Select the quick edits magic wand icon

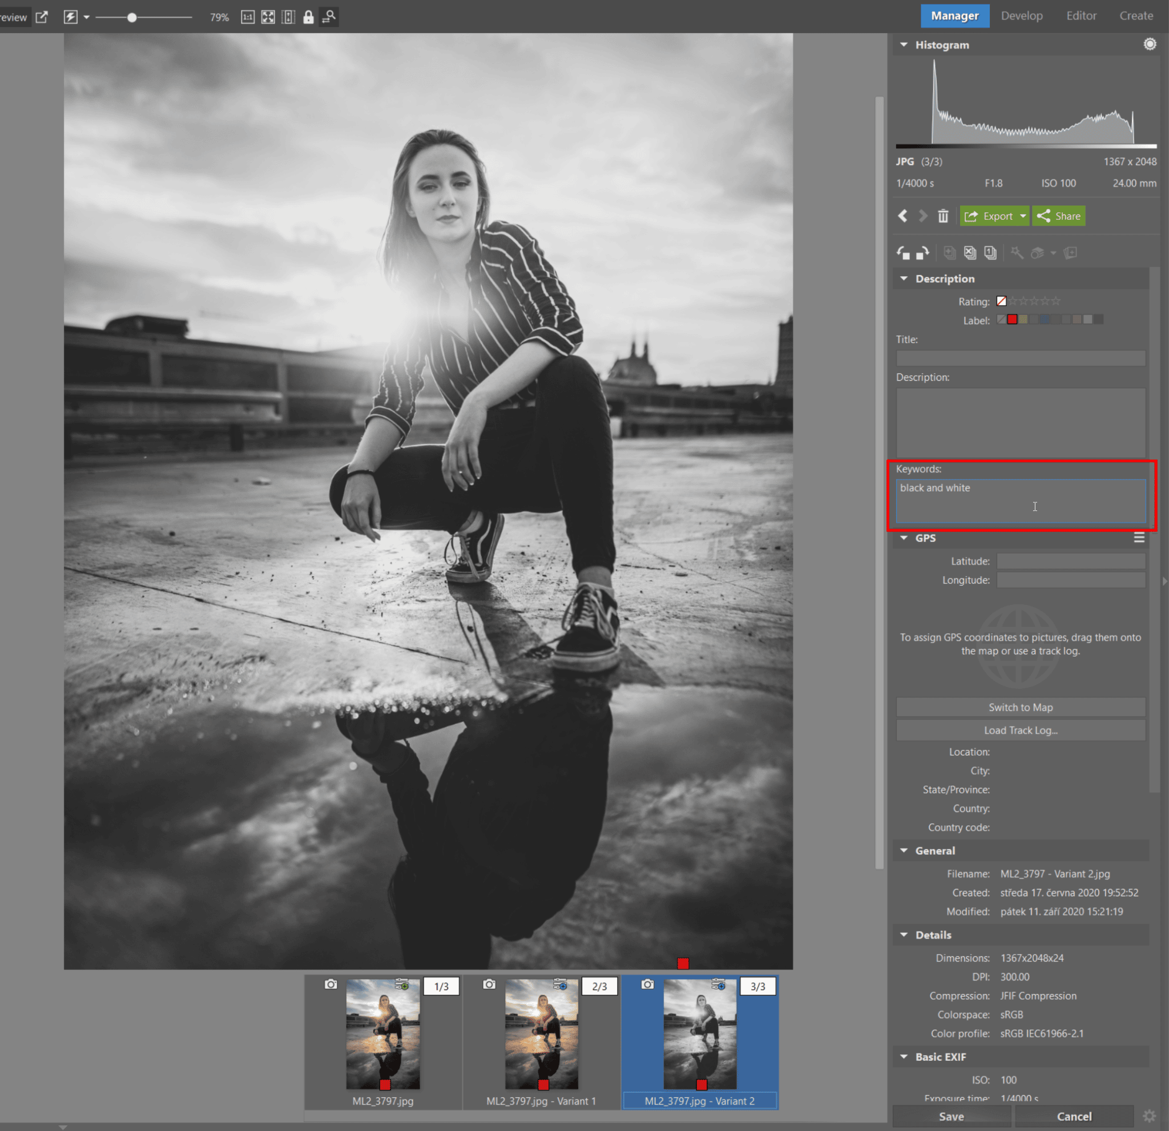(x=1017, y=252)
